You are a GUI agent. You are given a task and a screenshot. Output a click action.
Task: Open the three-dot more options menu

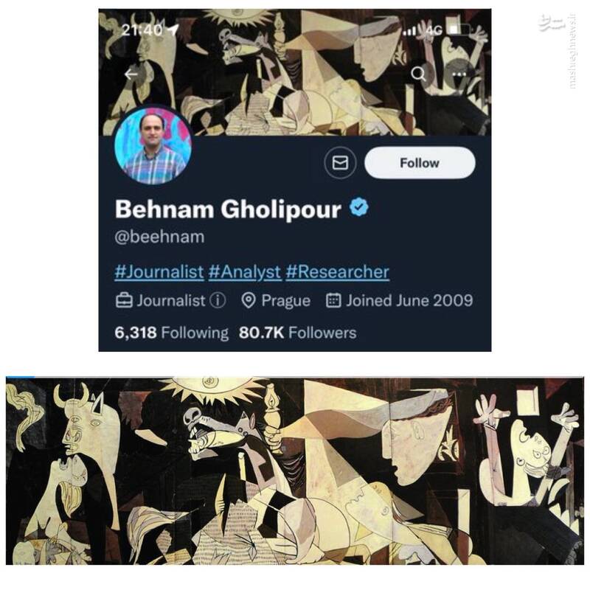tap(459, 74)
